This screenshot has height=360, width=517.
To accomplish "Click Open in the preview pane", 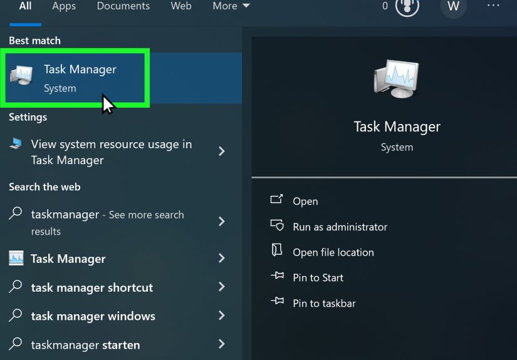I will pos(305,201).
